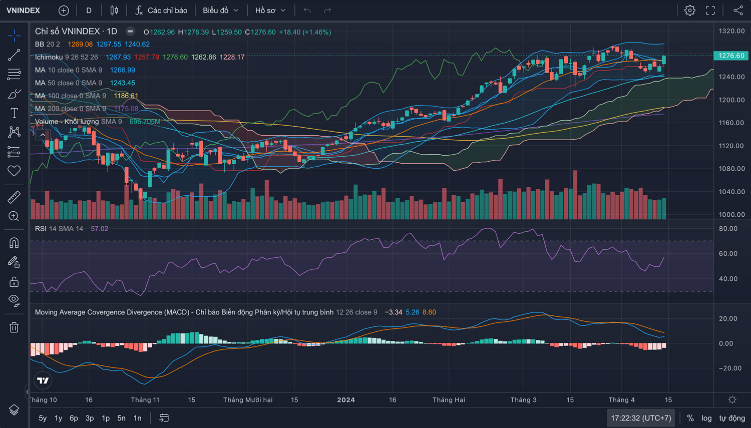This screenshot has height=428, width=751.
Task: Enter fullscreen mode
Action: [710, 11]
